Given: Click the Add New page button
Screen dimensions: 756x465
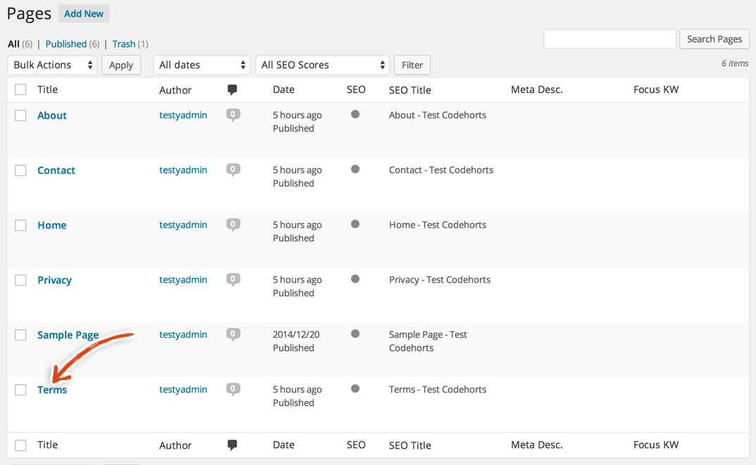Looking at the screenshot, I should tap(84, 13).
